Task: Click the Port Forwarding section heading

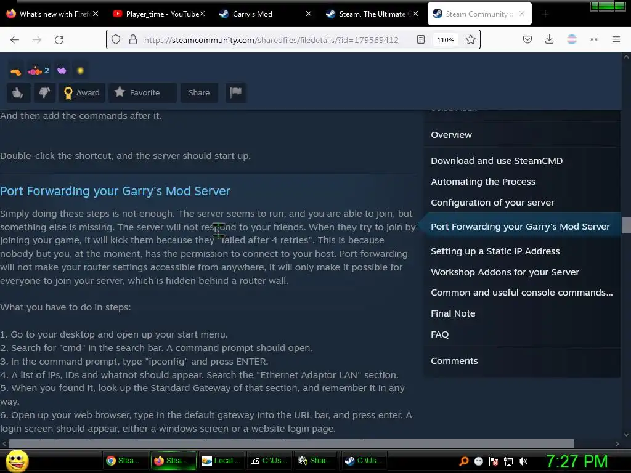Action: click(115, 191)
